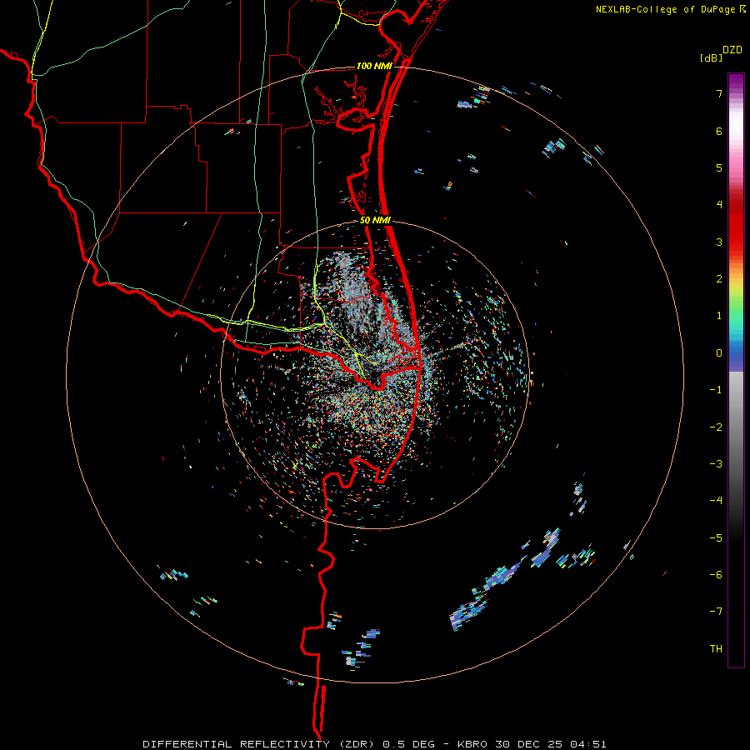The width and height of the screenshot is (750, 750).
Task: Click the Differential Reflectivity KBRO caption text
Action: [x=374, y=744]
